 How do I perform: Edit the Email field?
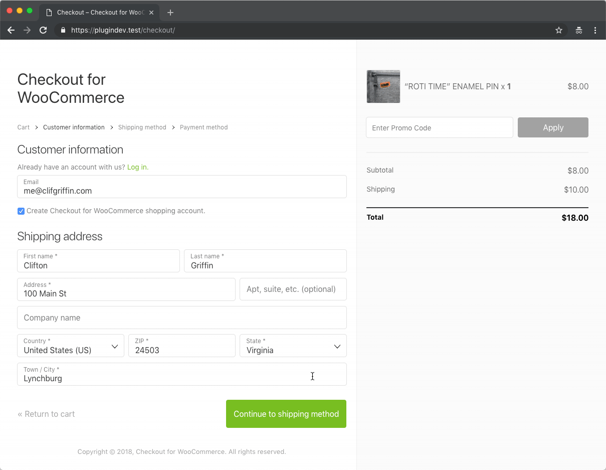click(182, 187)
